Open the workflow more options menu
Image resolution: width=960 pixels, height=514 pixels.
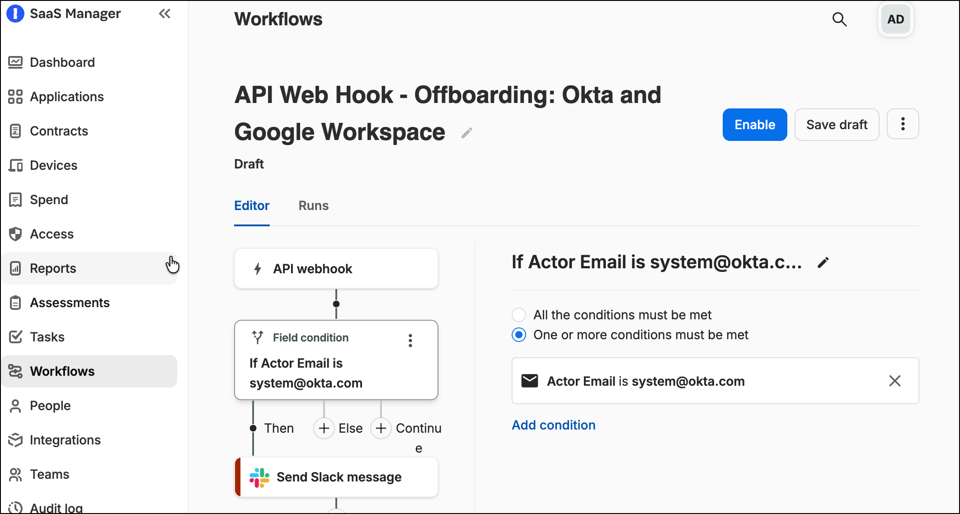pyautogui.click(x=903, y=124)
